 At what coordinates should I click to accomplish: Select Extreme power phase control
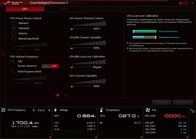[13, 34]
